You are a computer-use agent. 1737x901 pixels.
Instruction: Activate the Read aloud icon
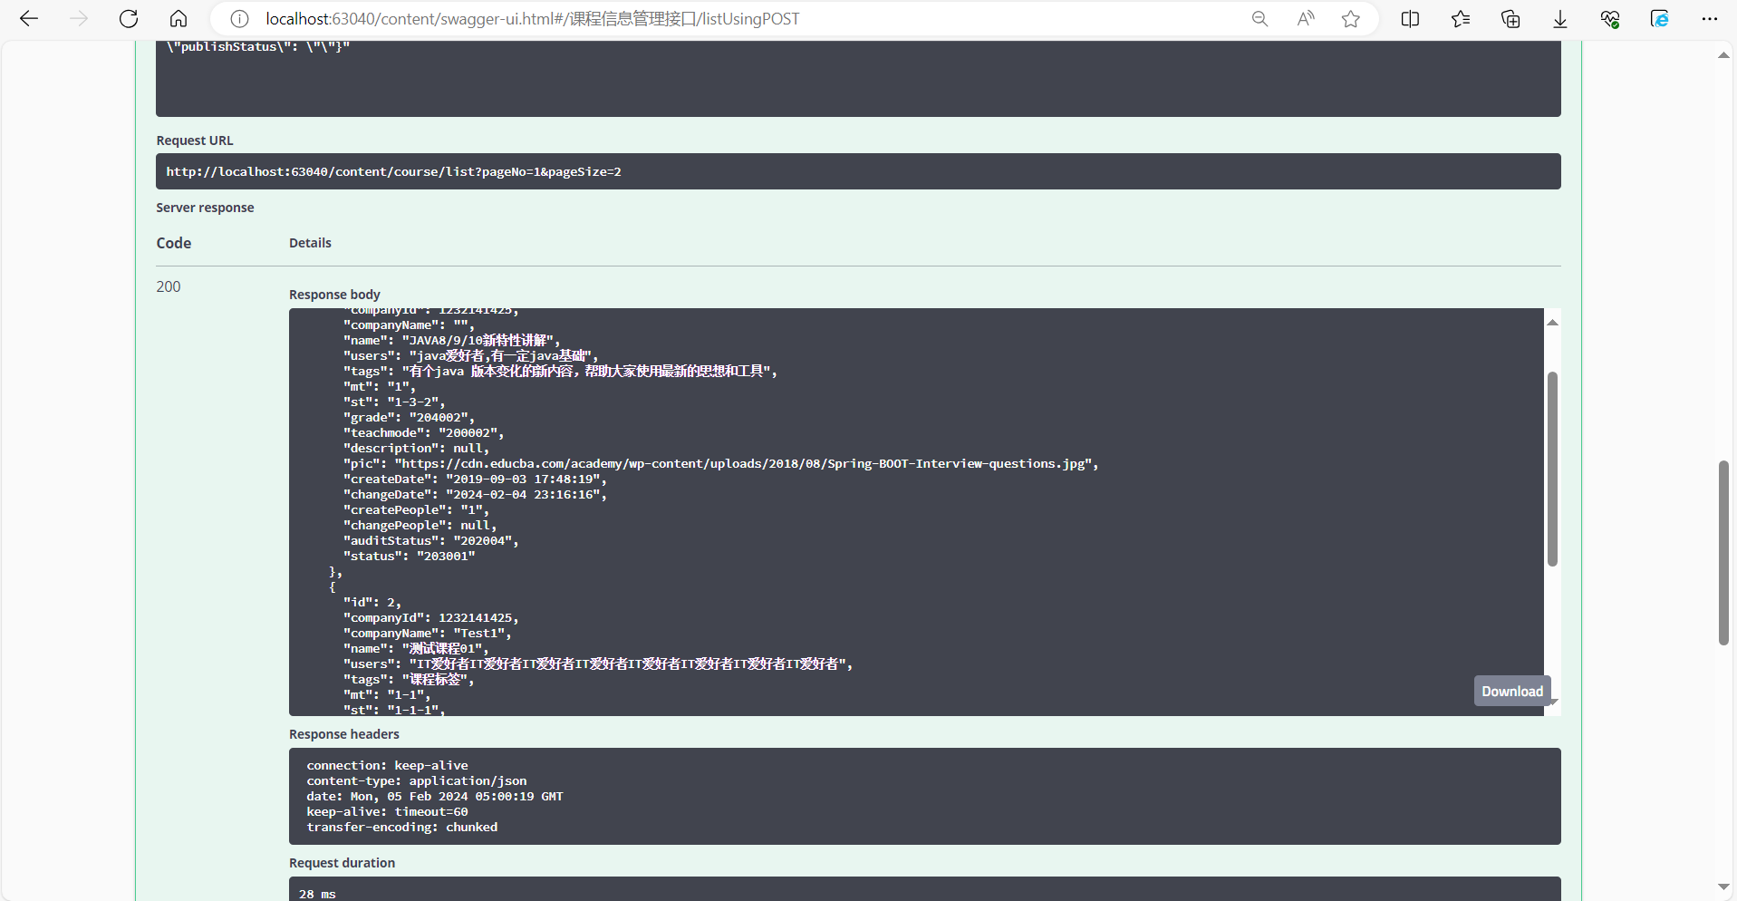click(1306, 19)
